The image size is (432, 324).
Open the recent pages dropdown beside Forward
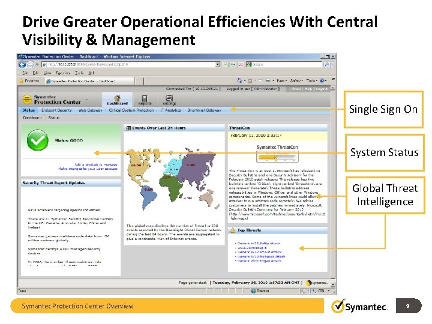pos(37,64)
